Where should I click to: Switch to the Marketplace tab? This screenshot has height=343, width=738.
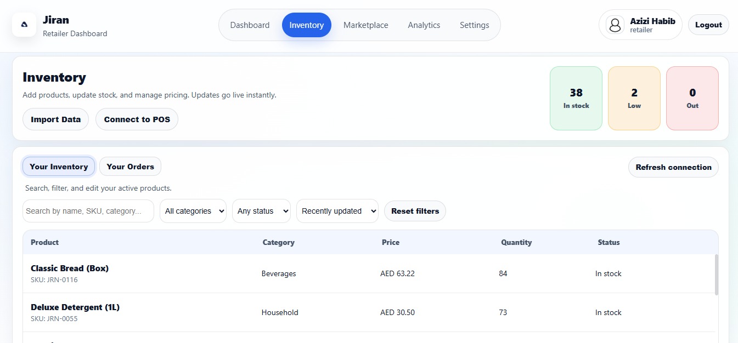365,25
